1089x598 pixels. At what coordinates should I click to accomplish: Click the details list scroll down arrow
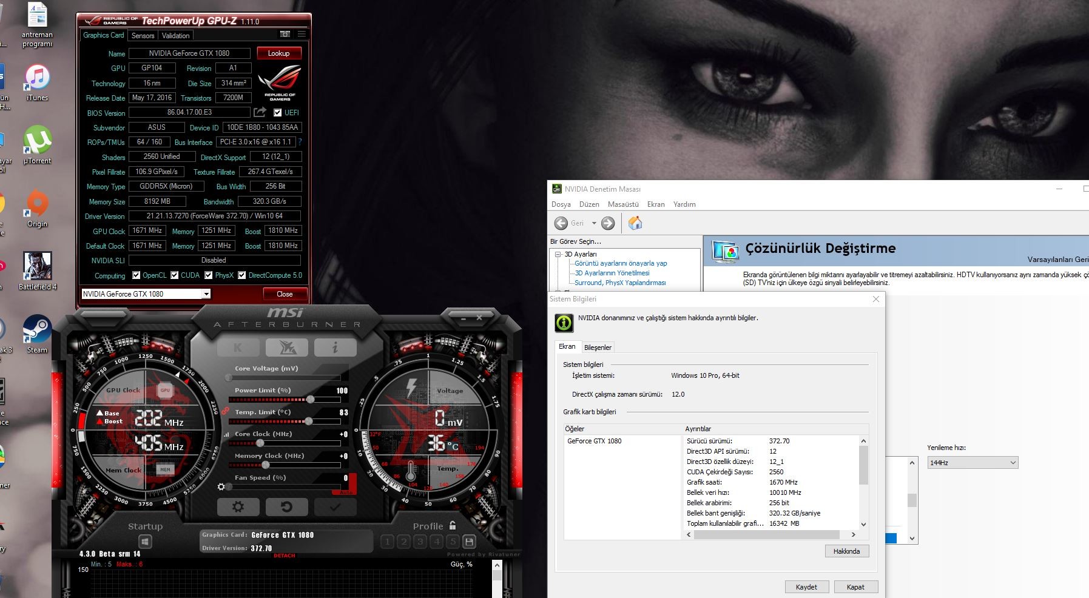tap(864, 525)
